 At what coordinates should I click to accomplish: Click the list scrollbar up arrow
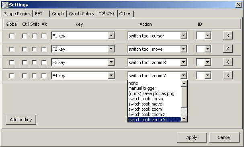click(x=184, y=83)
